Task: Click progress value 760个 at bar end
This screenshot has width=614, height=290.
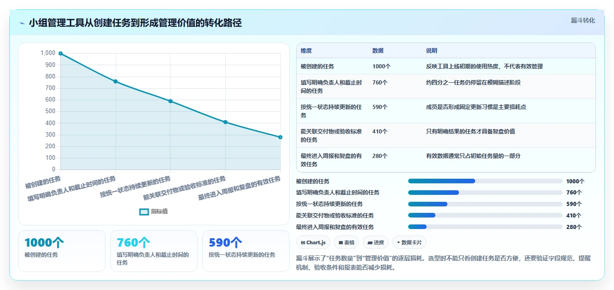Action: (x=574, y=193)
